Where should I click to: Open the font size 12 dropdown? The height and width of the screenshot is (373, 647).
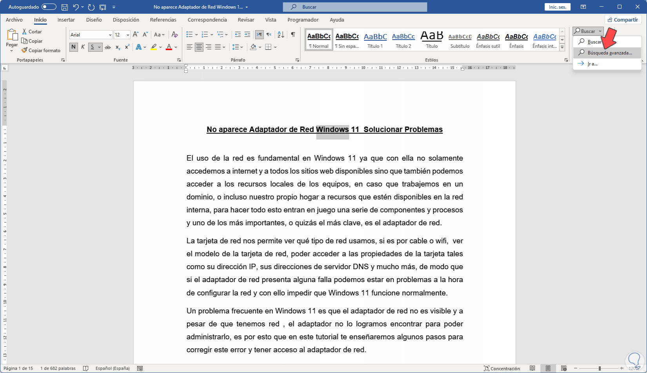tap(128, 35)
